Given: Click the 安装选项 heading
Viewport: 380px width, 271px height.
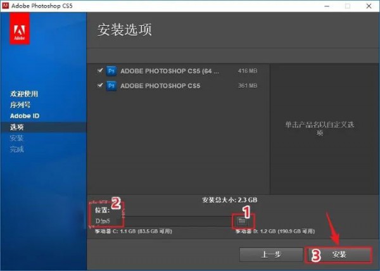Looking at the screenshot, I should coord(125,30).
